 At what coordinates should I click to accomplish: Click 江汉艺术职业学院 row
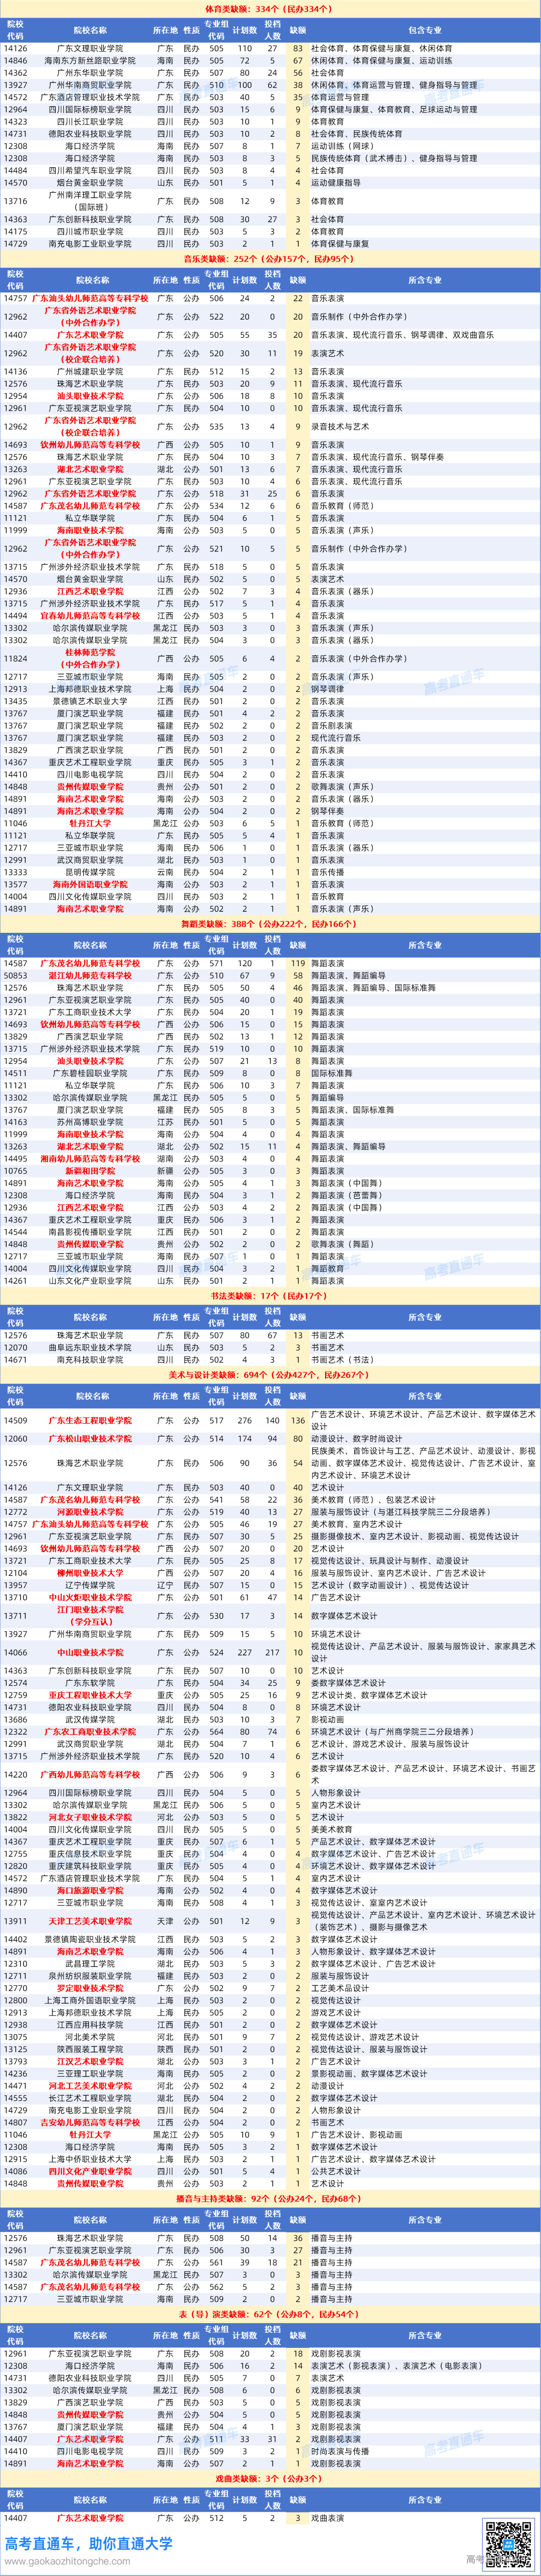tap(270, 2061)
